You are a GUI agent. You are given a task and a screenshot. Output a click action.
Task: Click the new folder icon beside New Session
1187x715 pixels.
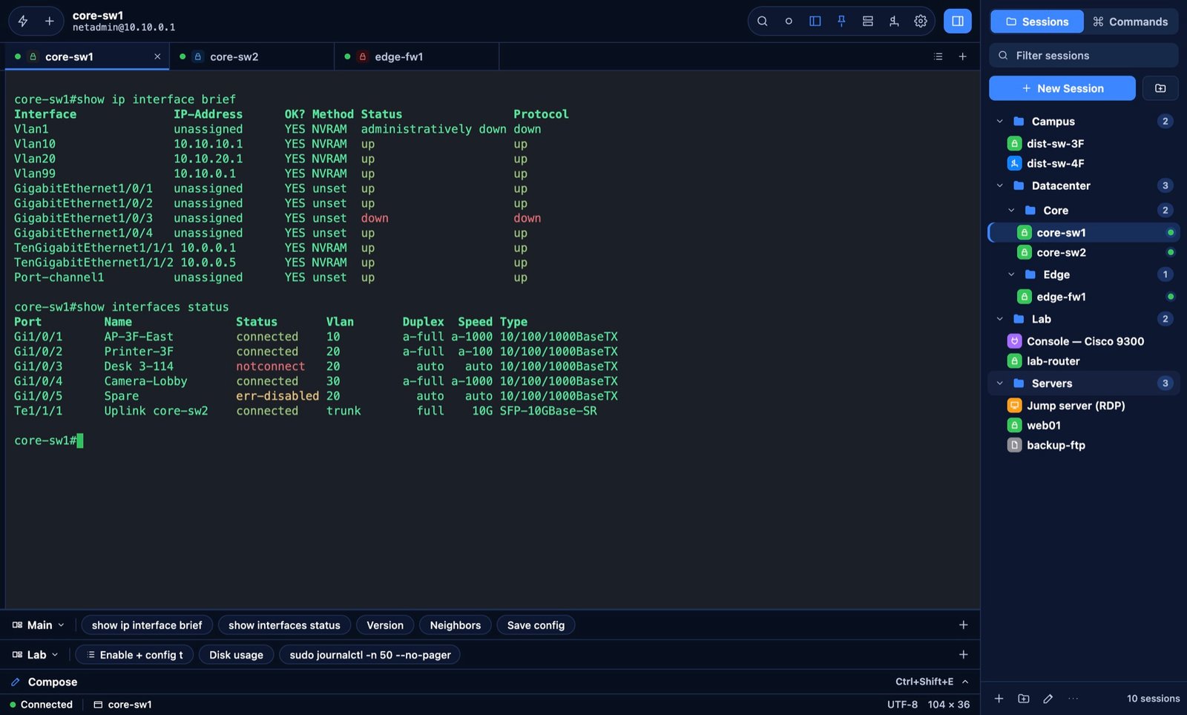(x=1160, y=88)
